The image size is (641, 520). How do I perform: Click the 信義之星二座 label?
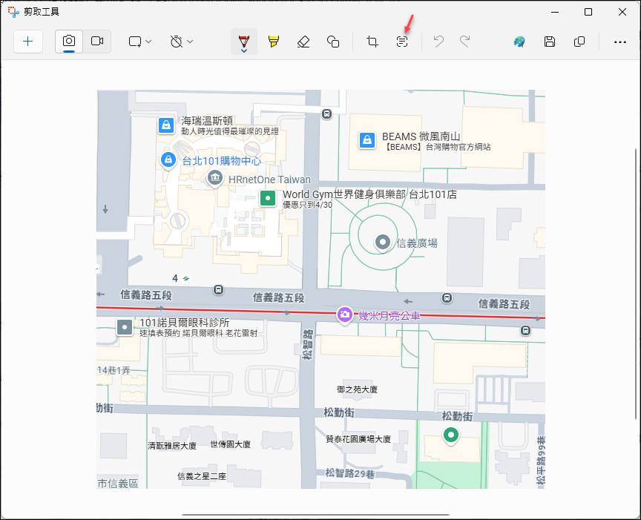pyautogui.click(x=202, y=476)
